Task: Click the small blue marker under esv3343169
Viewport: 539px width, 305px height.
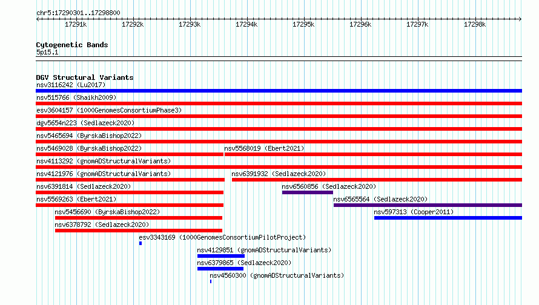Action: tap(141, 243)
